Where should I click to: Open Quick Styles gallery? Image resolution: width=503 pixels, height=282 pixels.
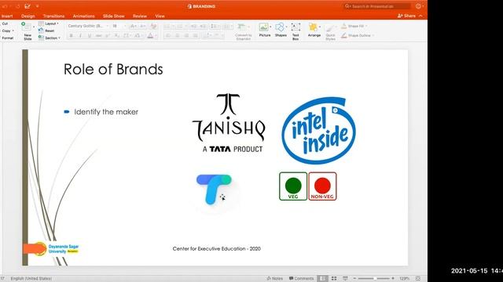click(x=330, y=32)
